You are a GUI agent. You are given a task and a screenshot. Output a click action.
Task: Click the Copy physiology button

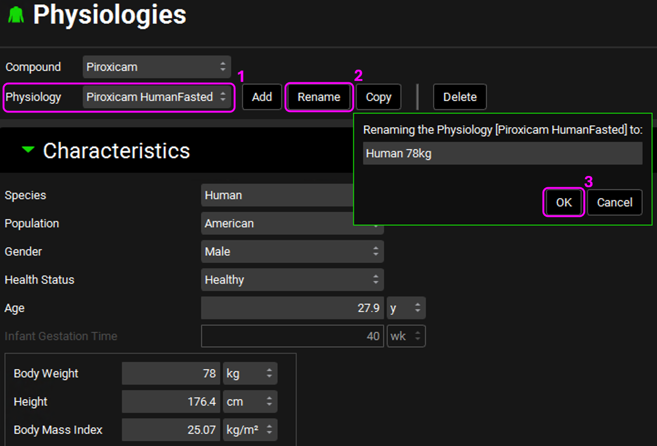click(x=378, y=97)
